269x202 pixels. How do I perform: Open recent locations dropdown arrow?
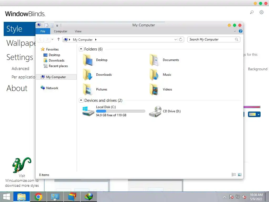tap(52, 39)
